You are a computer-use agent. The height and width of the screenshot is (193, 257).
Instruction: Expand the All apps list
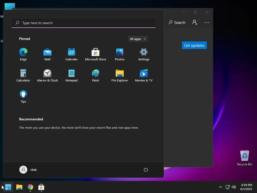tap(138, 39)
